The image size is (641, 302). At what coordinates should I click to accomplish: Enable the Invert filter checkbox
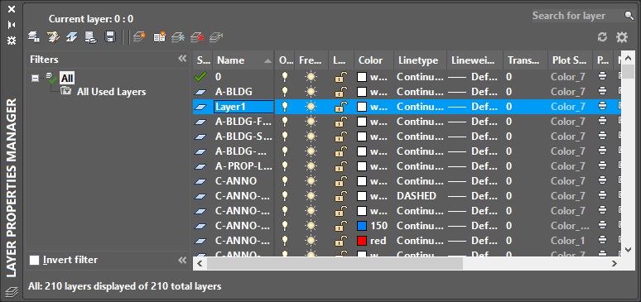click(34, 260)
